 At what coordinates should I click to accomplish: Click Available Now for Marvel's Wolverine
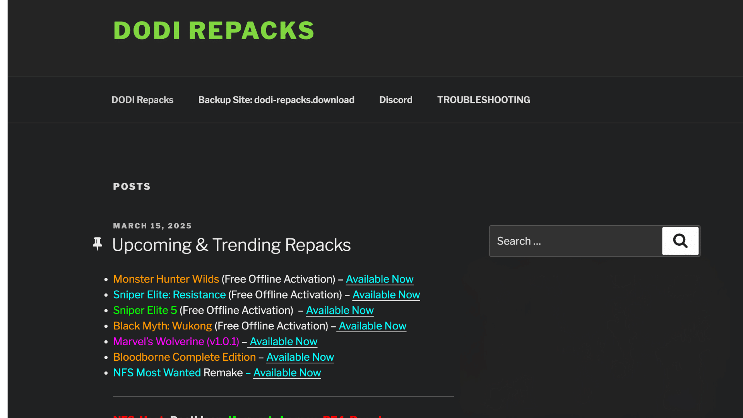(282, 341)
